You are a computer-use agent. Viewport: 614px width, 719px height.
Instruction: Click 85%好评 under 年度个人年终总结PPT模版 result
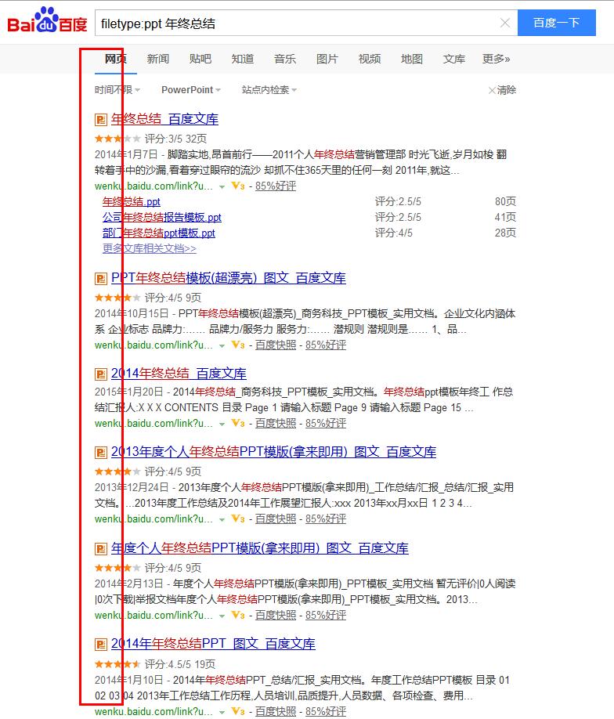coord(326,615)
